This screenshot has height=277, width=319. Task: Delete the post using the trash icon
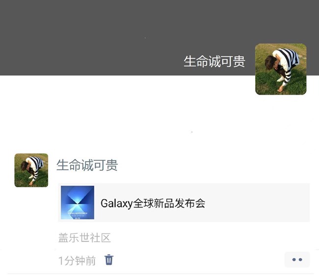coord(109,260)
